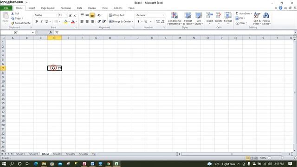Click Decrease Decimal

coord(163,22)
